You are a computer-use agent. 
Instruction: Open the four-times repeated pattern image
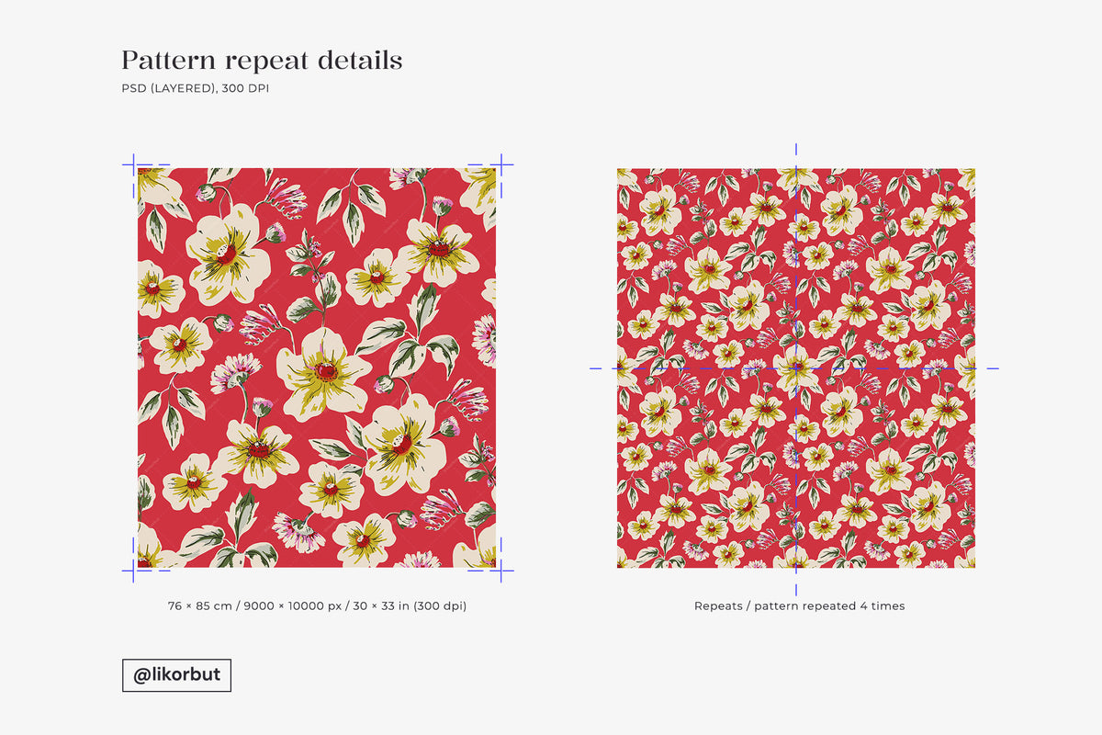click(x=796, y=367)
